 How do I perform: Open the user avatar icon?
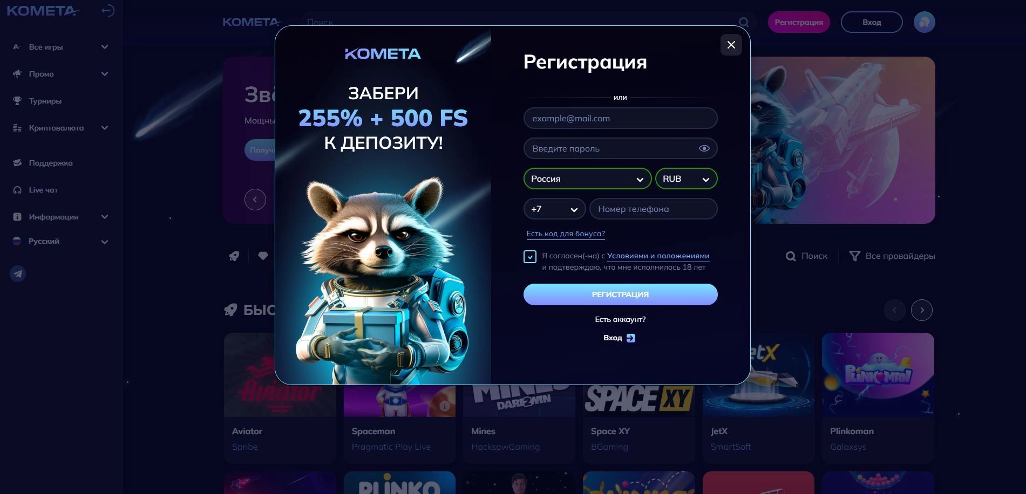(x=924, y=22)
